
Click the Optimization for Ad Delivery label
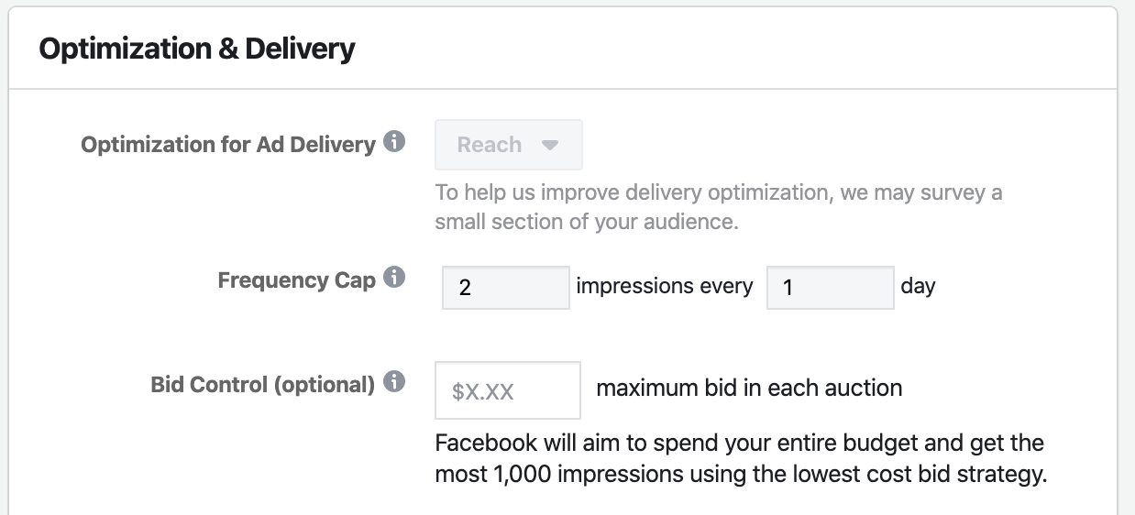tap(228, 145)
